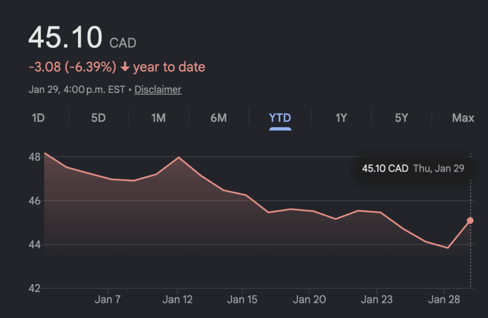This screenshot has height=318, width=488.
Task: Click the Jan 29, 4:00 p.m. EST timestamp
Action: tap(77, 90)
